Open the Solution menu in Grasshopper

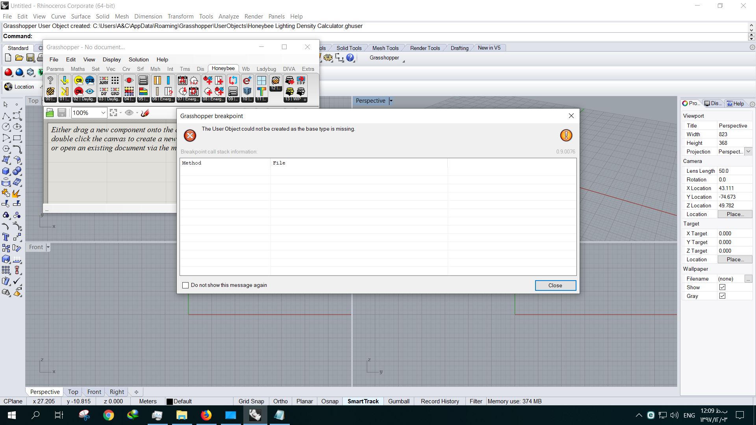point(139,59)
